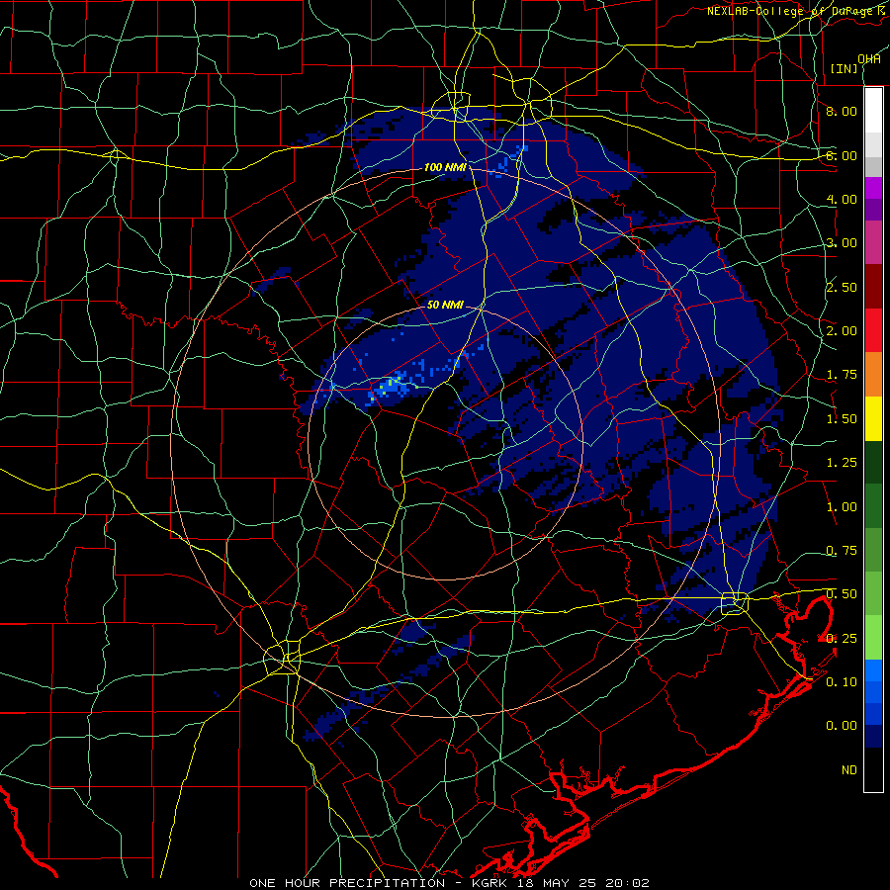Select the 0.10 legend value
This screenshot has width=890, height=890.
[x=842, y=682]
